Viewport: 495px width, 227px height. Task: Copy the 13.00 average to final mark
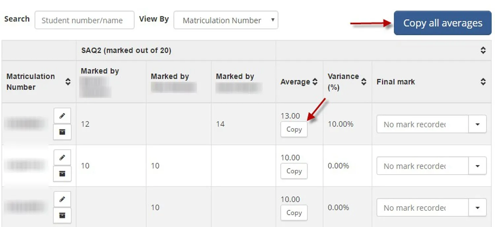(294, 129)
